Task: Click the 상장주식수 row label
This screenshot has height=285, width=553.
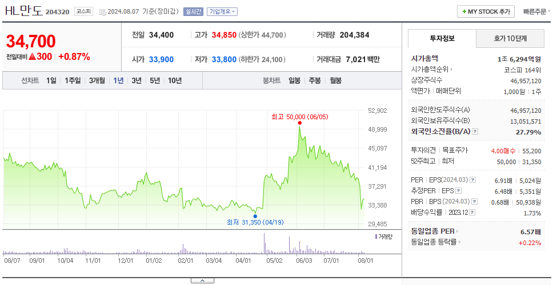Action: tap(426, 80)
